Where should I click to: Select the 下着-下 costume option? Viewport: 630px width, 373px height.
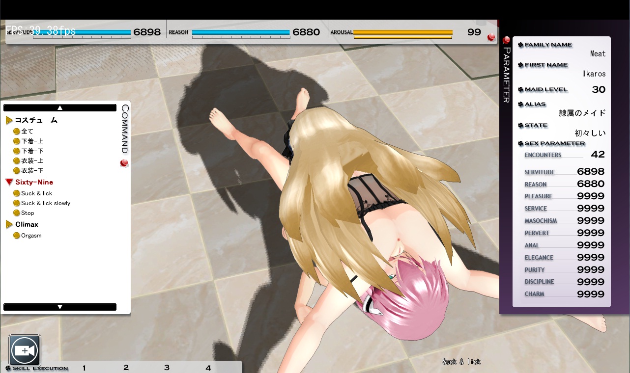[29, 151]
